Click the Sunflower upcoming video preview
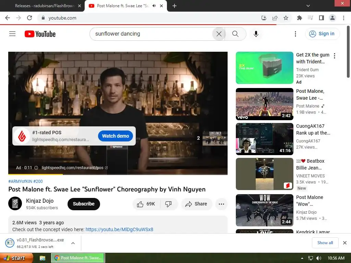Image resolution: width=351 pixels, height=263 pixels. click(x=215, y=138)
